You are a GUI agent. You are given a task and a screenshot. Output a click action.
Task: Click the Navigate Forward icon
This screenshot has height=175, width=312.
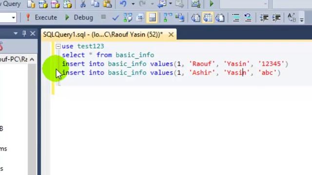(x=180, y=4)
